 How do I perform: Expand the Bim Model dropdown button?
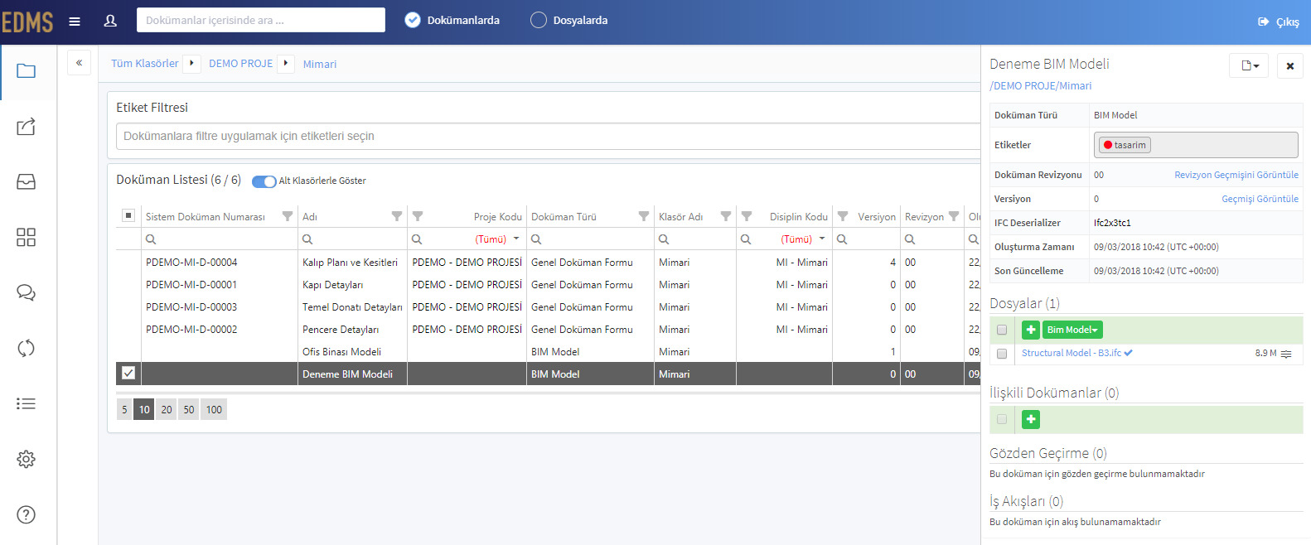1072,330
